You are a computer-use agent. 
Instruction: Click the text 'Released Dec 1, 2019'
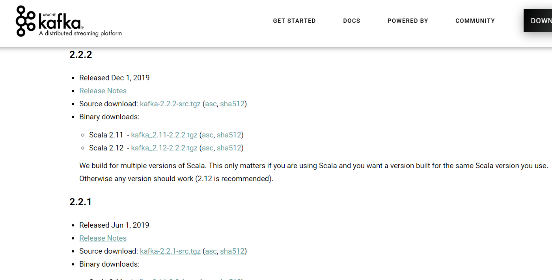(x=114, y=78)
